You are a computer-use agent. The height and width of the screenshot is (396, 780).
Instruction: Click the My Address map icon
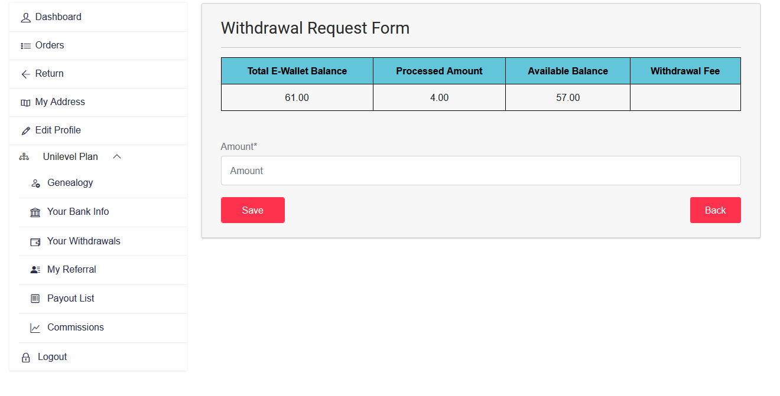tap(25, 103)
